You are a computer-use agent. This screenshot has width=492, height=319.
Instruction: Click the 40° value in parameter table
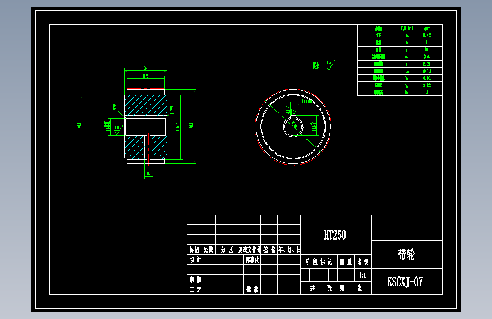pyautogui.click(x=427, y=28)
